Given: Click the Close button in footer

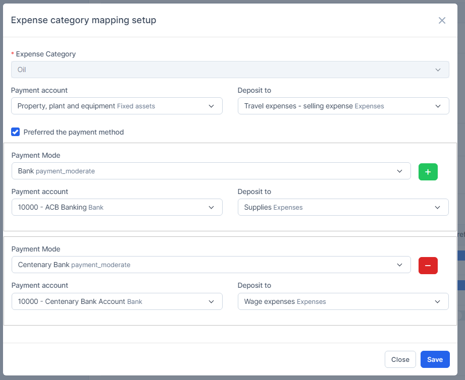Looking at the screenshot, I should (x=400, y=359).
